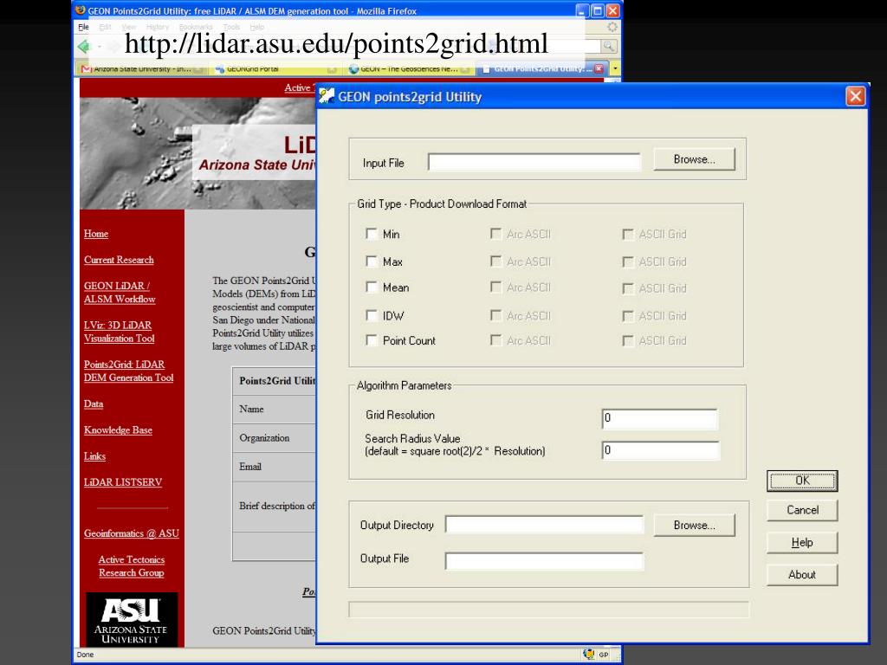This screenshot has width=887, height=665.
Task: Open the tab list dropdown arrow in Firefox
Action: [616, 68]
